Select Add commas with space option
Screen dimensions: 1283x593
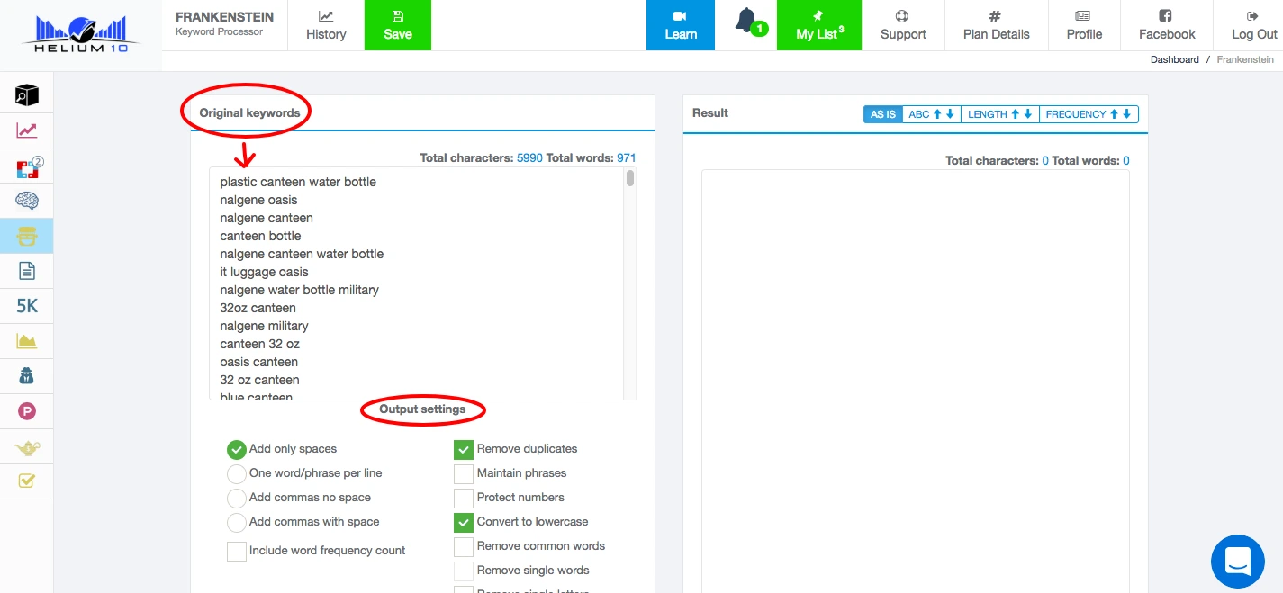pyautogui.click(x=237, y=522)
